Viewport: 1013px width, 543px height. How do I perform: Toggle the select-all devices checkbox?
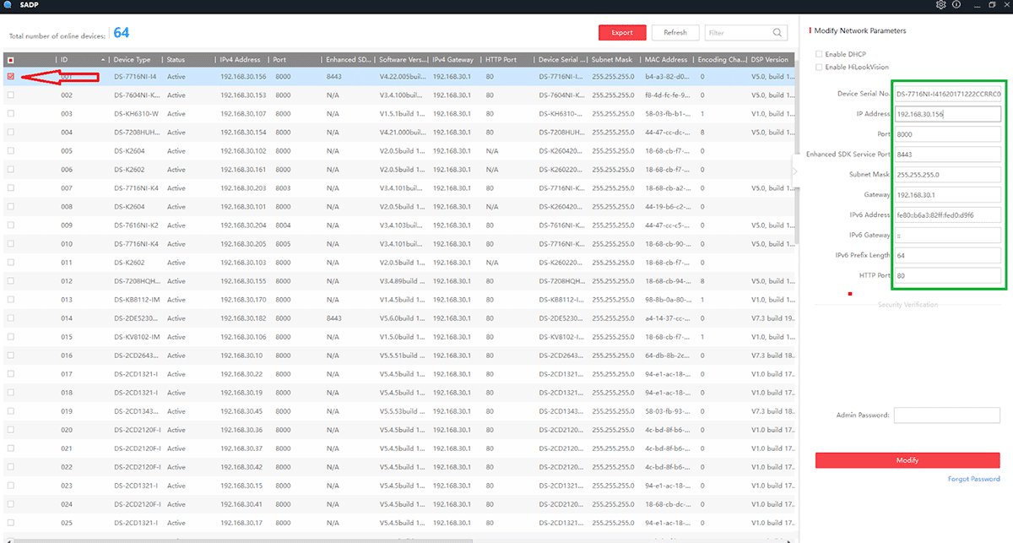pyautogui.click(x=10, y=60)
